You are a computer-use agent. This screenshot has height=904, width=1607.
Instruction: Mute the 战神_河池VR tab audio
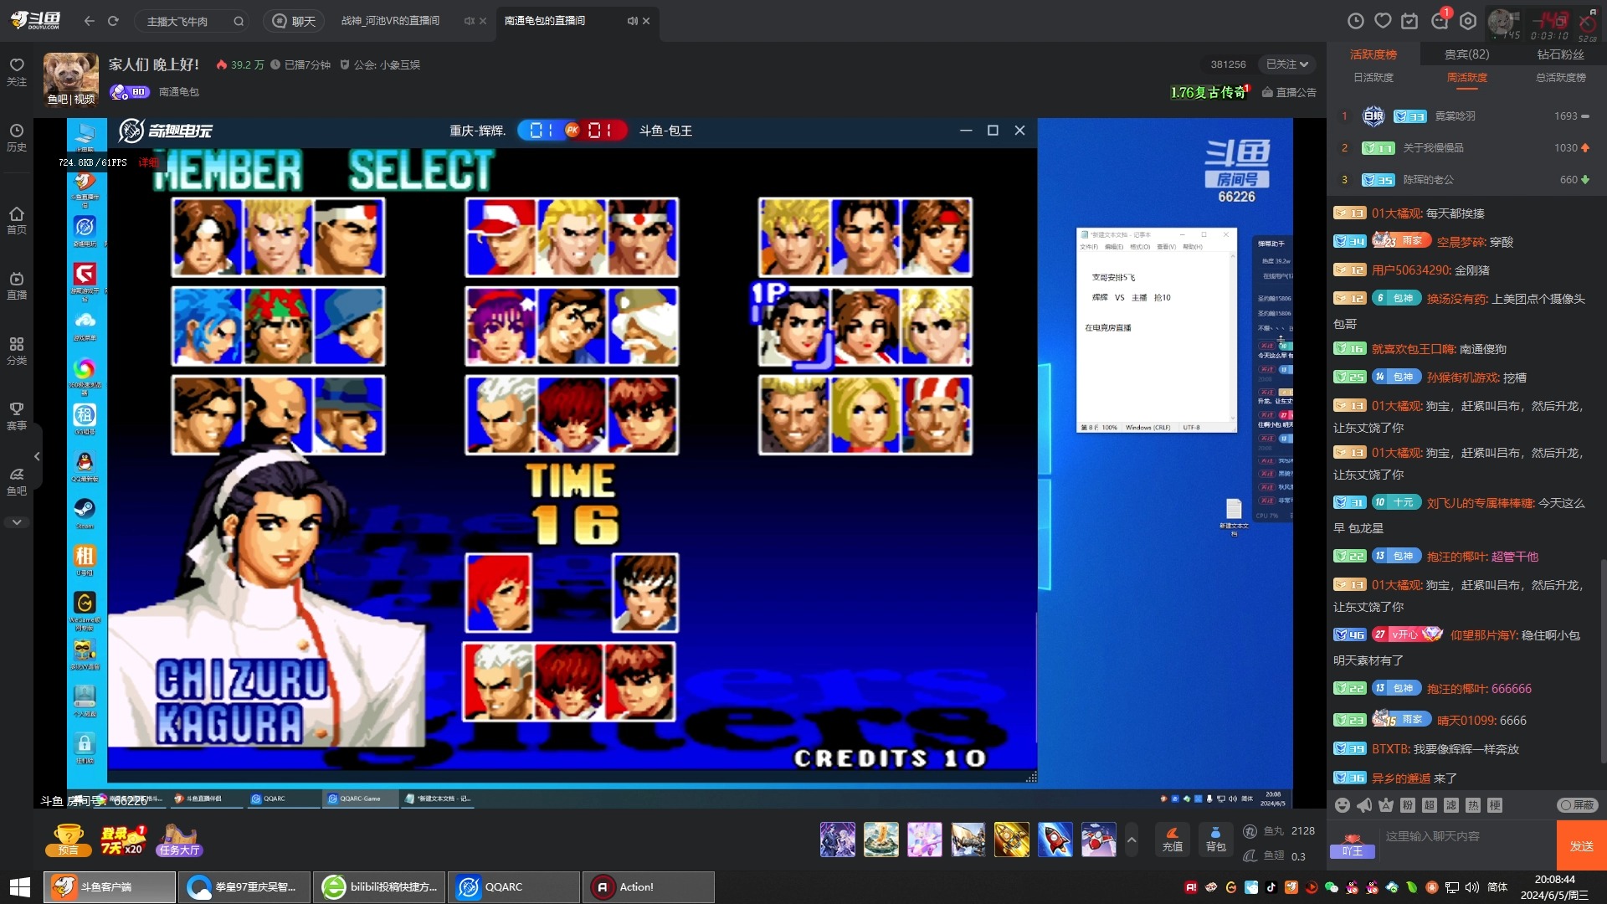coord(469,21)
